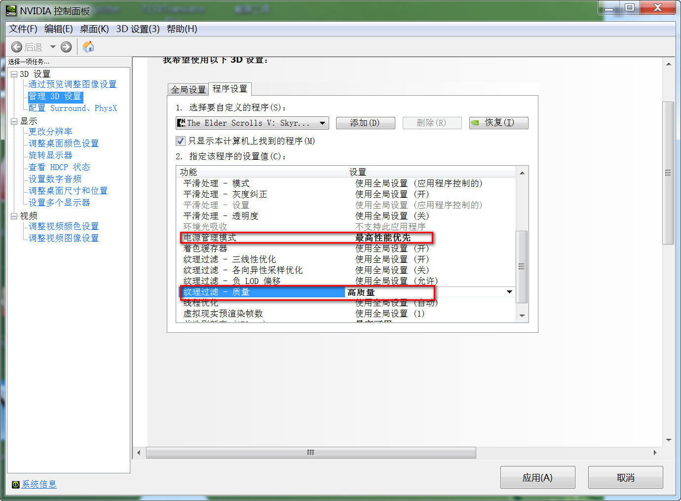Click the Home icon in toolbar
The height and width of the screenshot is (501, 681).
click(x=88, y=47)
